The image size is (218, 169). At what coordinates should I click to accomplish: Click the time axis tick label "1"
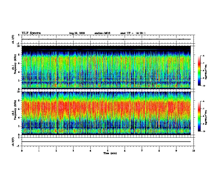(x=39, y=151)
